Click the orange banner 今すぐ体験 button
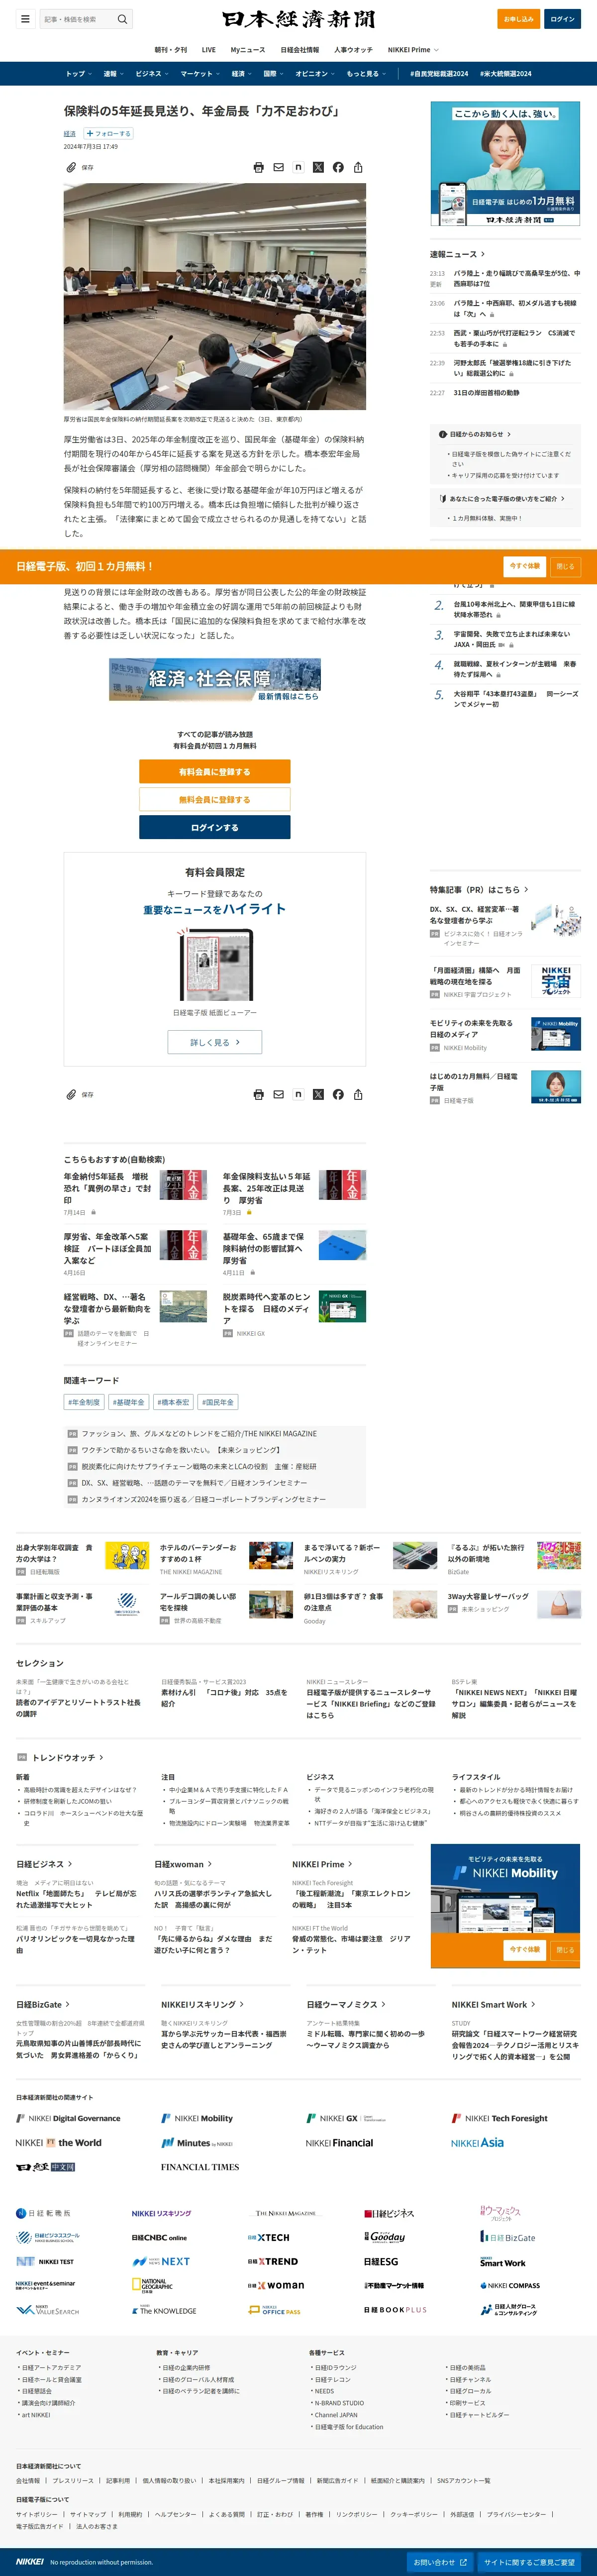 [x=525, y=566]
